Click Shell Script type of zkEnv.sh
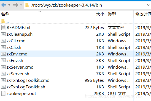 point(119,61)
